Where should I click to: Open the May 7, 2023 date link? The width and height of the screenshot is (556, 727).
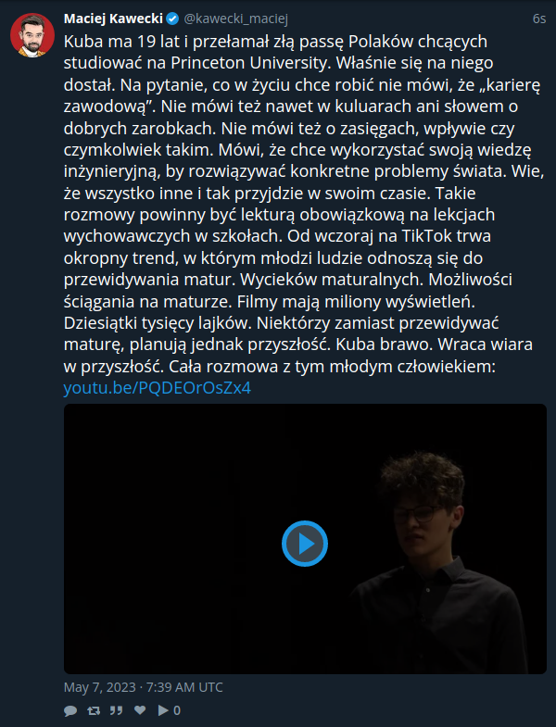pyautogui.click(x=100, y=687)
